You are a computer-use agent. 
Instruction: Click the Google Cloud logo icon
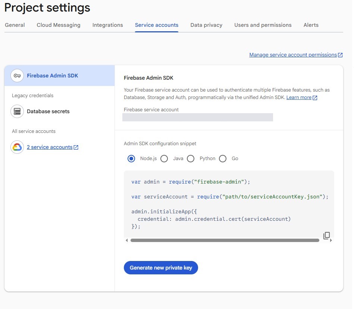[x=17, y=147]
